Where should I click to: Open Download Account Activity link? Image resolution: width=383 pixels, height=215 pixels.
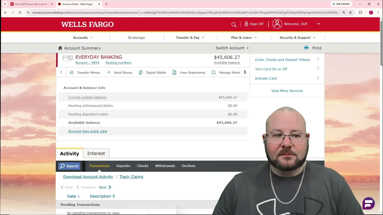coord(88,177)
